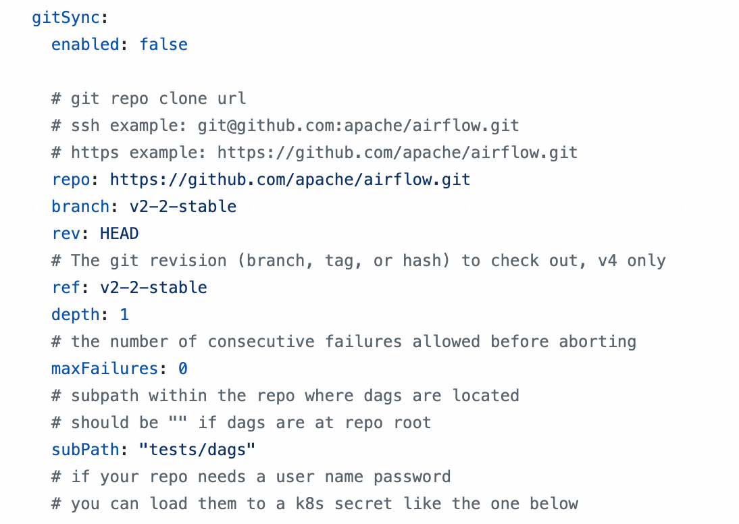
Task: Click the maxFailures key name
Action: pos(105,369)
